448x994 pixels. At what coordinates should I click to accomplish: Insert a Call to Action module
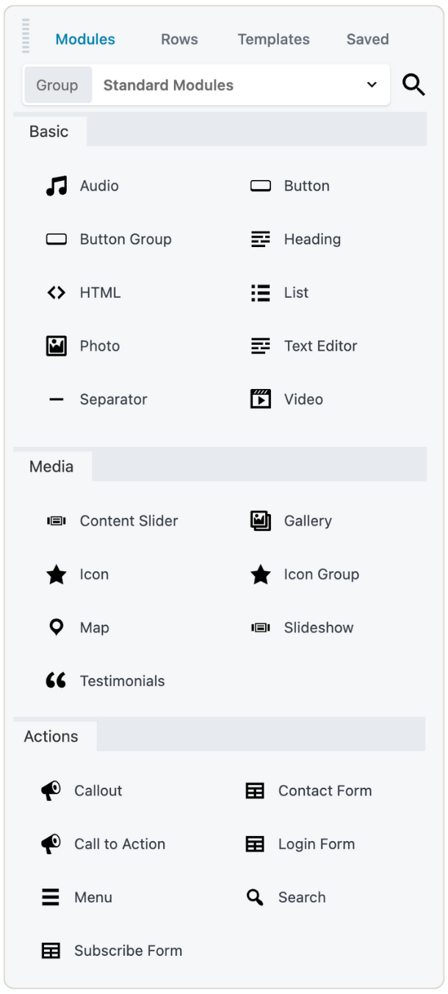click(x=119, y=844)
